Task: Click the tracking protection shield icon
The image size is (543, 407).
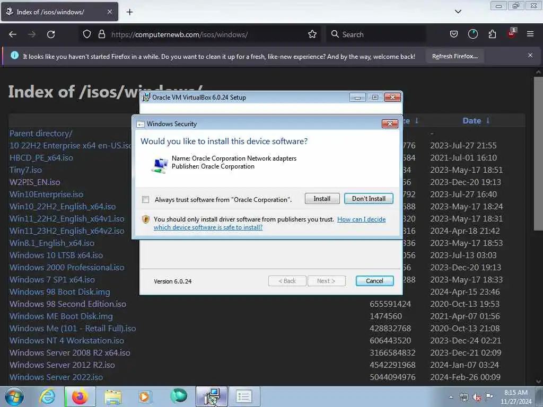Action: click(x=87, y=34)
